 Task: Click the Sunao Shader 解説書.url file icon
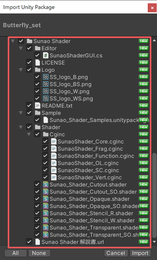[38, 242]
